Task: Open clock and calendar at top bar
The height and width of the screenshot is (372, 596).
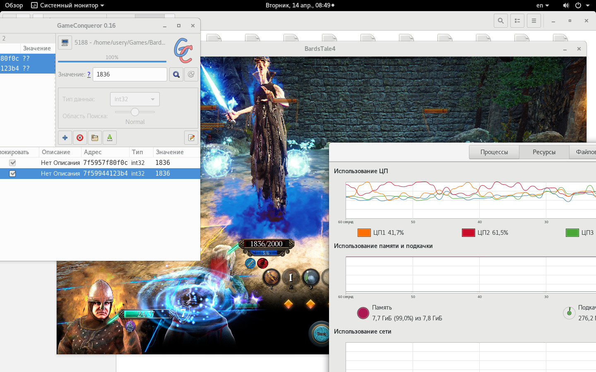Action: (300, 5)
